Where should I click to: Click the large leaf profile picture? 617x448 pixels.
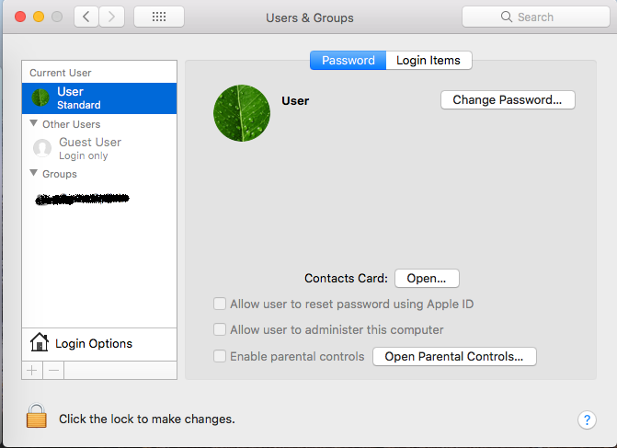[242, 113]
